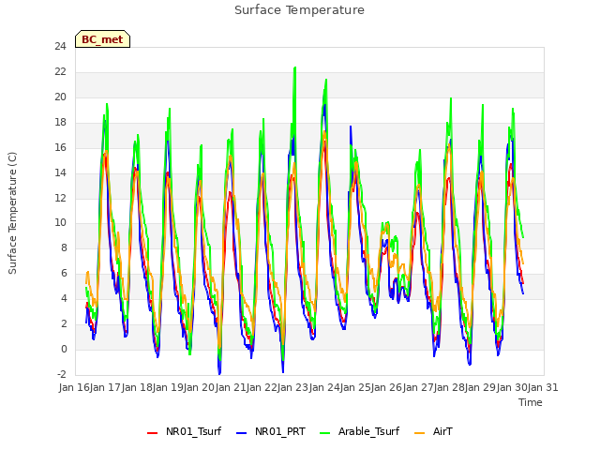Click the Jan 29 x-axis label
The width and height of the screenshot is (600, 450).
click(x=481, y=387)
